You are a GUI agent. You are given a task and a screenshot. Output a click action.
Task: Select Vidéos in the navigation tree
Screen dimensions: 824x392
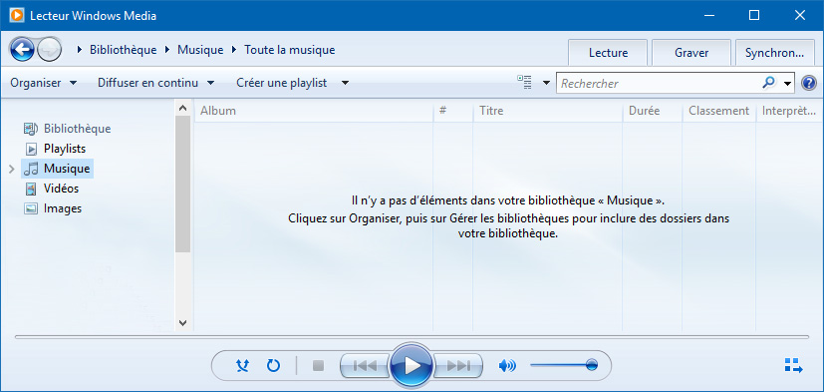tap(61, 189)
